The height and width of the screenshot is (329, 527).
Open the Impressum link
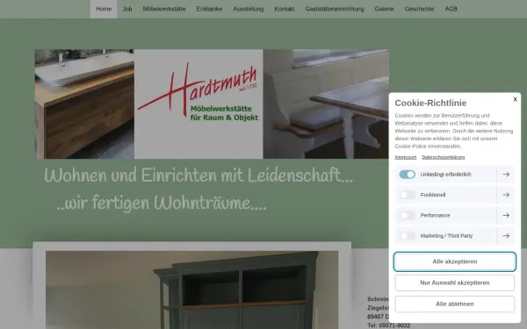pyautogui.click(x=405, y=157)
